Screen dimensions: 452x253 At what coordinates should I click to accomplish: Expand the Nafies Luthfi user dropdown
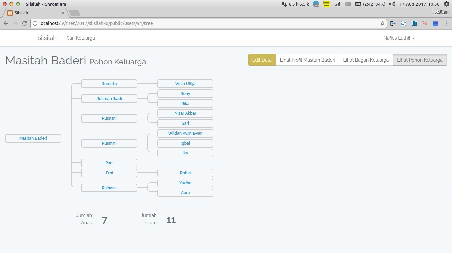click(x=399, y=38)
